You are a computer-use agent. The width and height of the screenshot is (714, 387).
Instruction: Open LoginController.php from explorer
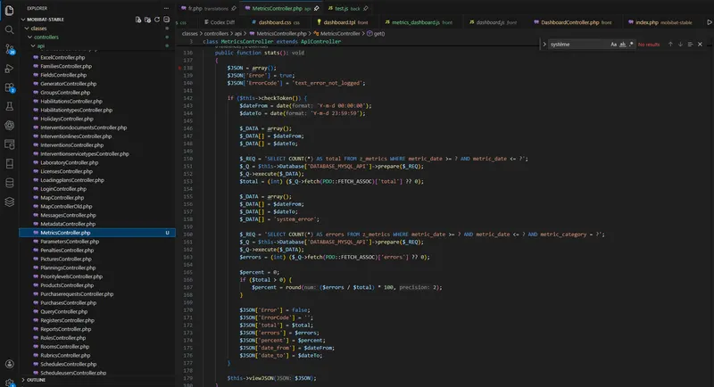point(63,189)
